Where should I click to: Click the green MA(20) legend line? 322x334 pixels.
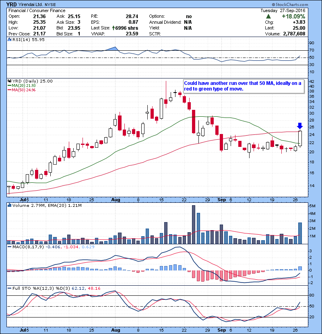[x=9, y=85]
